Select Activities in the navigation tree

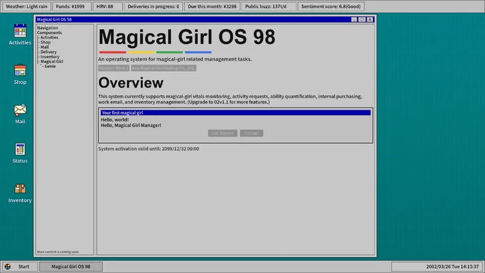pos(49,38)
